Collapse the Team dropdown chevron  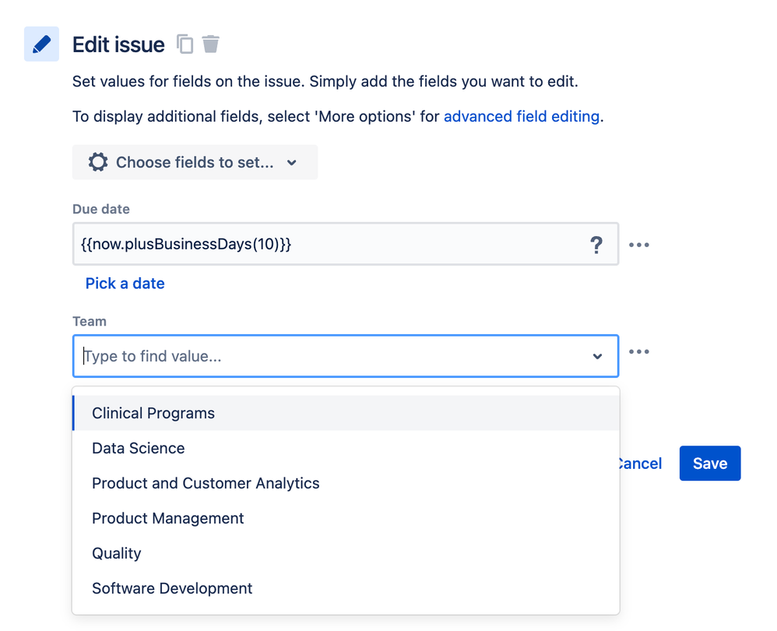pyautogui.click(x=597, y=356)
